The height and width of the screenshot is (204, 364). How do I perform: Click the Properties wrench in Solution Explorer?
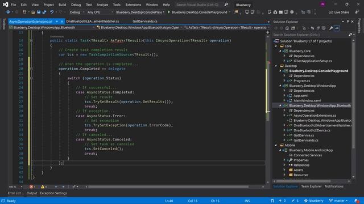pos(331,28)
